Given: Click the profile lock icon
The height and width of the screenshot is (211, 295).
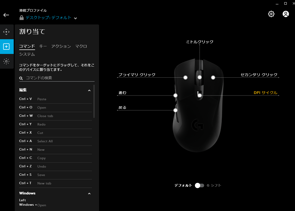Looking at the screenshot, I should click(22, 18).
